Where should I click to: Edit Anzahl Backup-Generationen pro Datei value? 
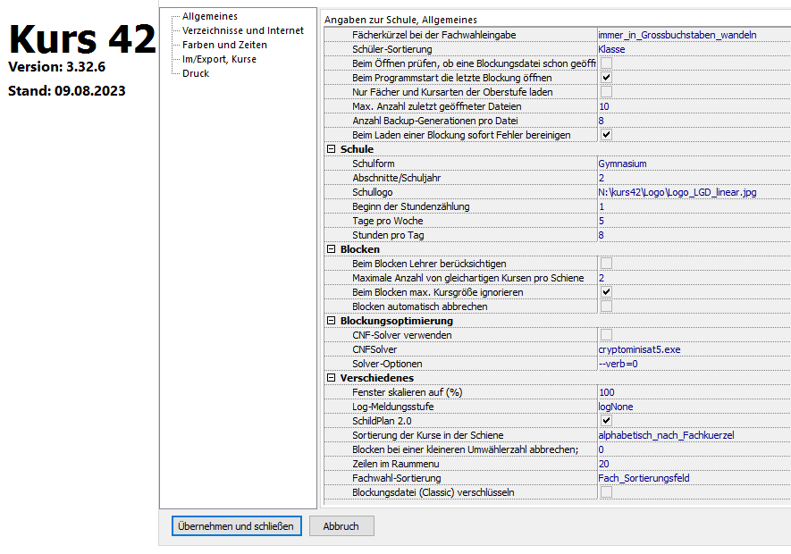tap(694, 121)
